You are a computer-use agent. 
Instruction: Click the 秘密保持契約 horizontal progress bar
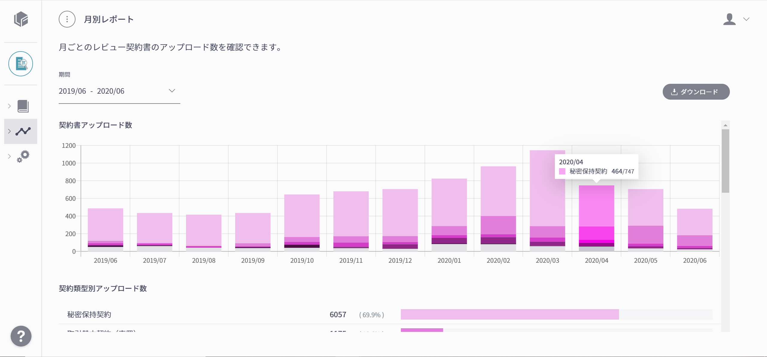[509, 315]
